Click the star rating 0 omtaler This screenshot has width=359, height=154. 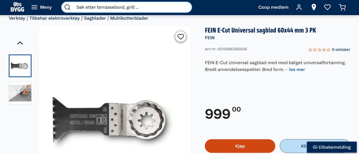click(329, 50)
